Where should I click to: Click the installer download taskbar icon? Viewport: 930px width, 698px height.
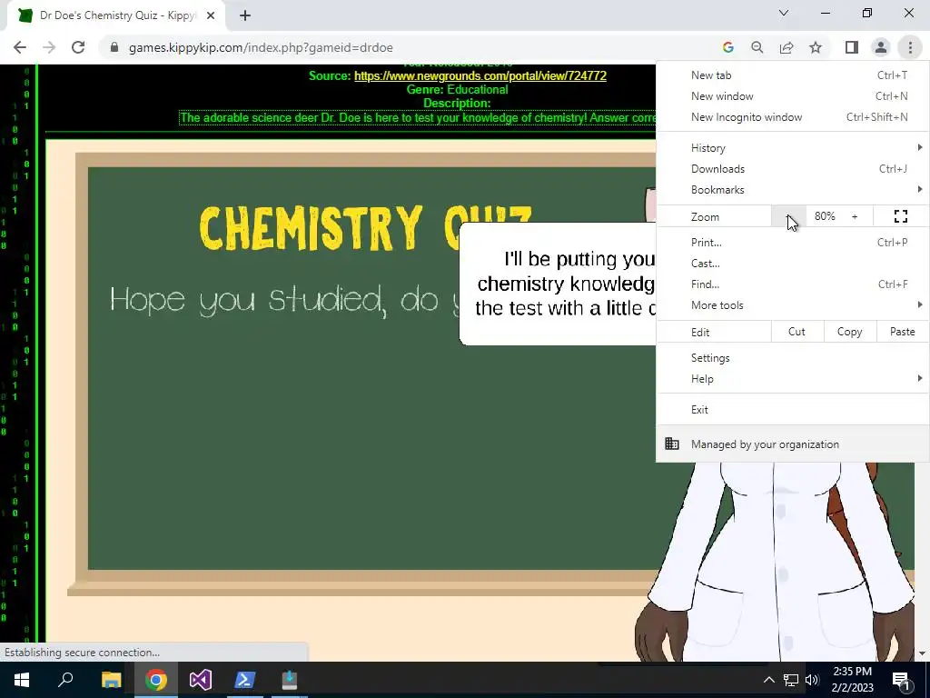pos(290,680)
